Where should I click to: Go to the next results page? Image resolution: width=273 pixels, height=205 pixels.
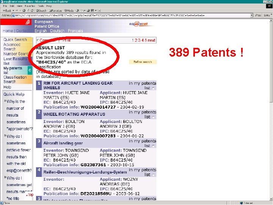point(151,41)
